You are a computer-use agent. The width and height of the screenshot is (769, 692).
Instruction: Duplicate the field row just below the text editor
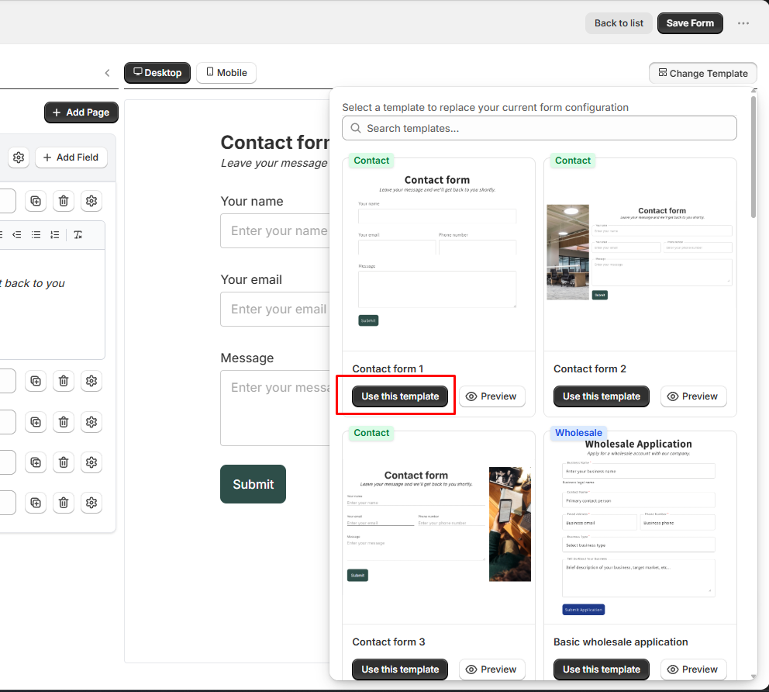[36, 381]
